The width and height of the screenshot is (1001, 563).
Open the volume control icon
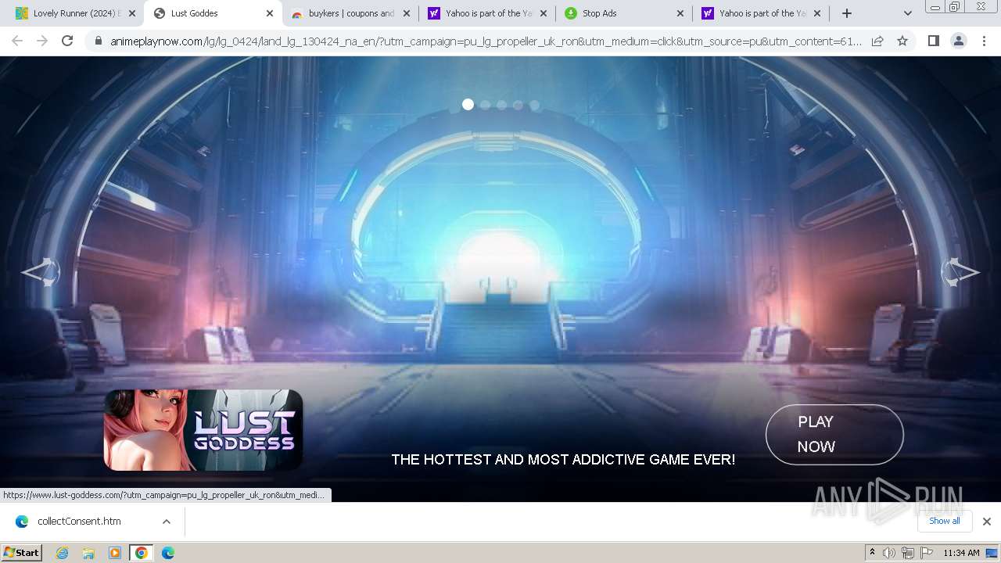[x=889, y=553]
